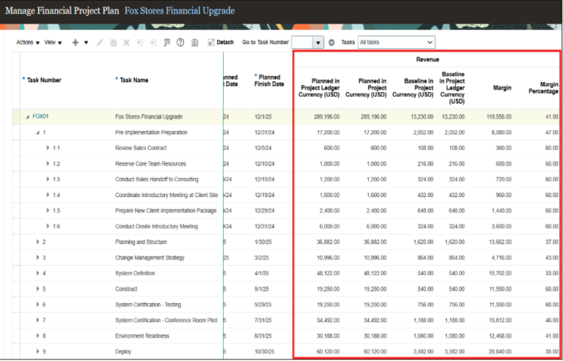
Task: Click the 12/1/25 planned finish date cell
Action: pos(263,117)
